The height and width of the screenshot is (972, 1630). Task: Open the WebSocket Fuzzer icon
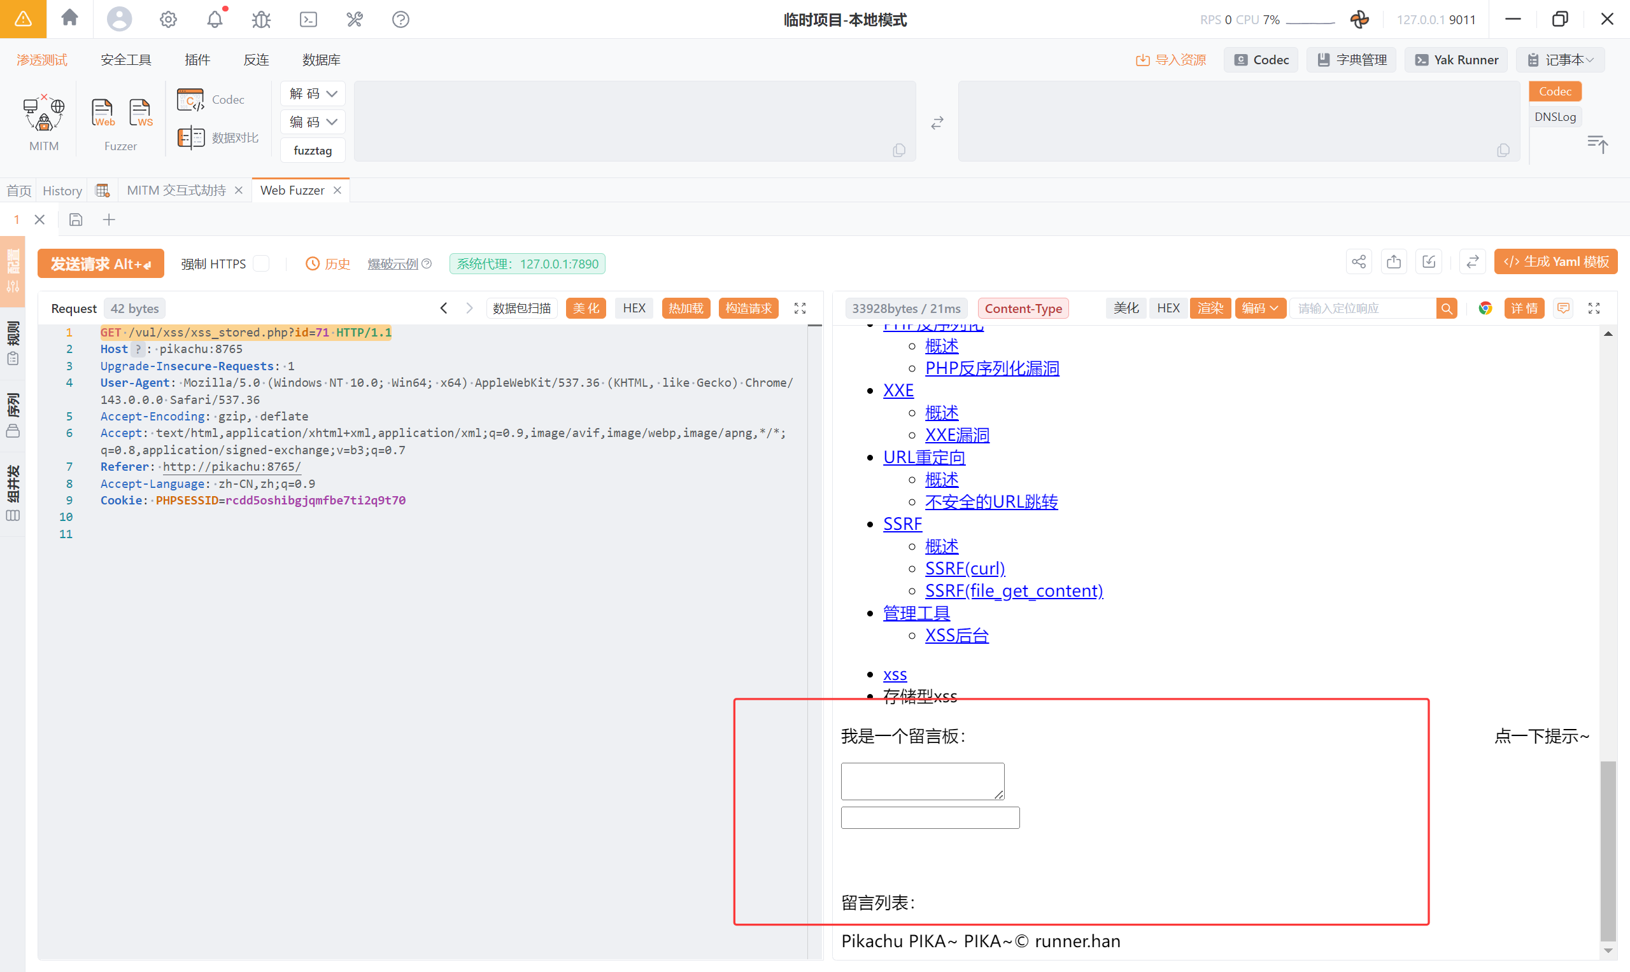point(140,113)
